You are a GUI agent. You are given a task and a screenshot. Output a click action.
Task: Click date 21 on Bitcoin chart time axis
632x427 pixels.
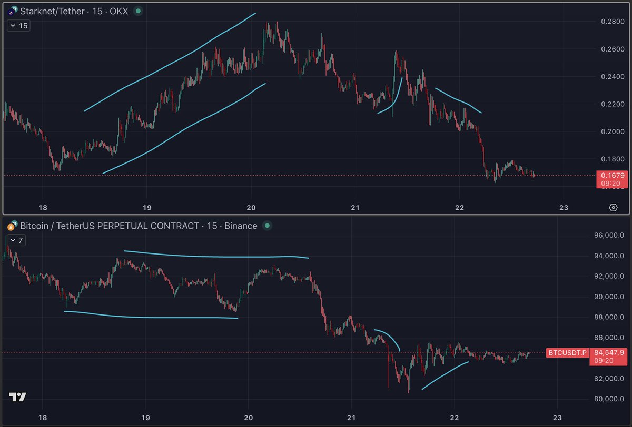pyautogui.click(x=351, y=419)
